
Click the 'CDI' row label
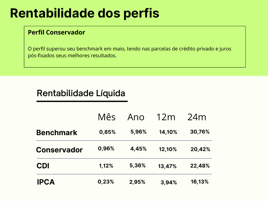click(x=43, y=166)
